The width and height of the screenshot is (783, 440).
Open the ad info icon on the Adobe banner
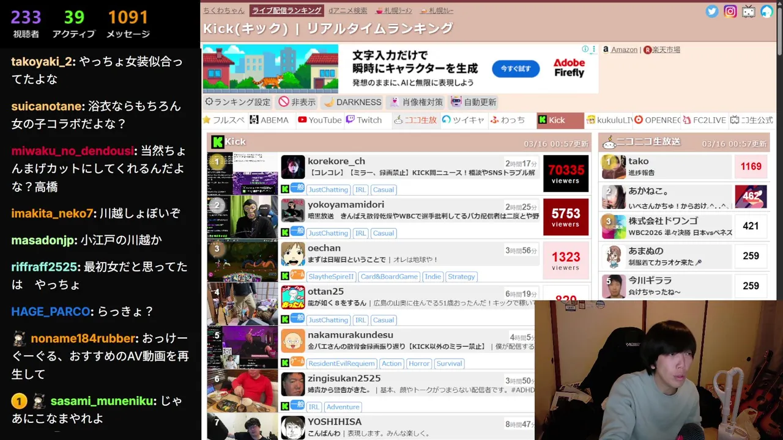pyautogui.click(x=585, y=49)
